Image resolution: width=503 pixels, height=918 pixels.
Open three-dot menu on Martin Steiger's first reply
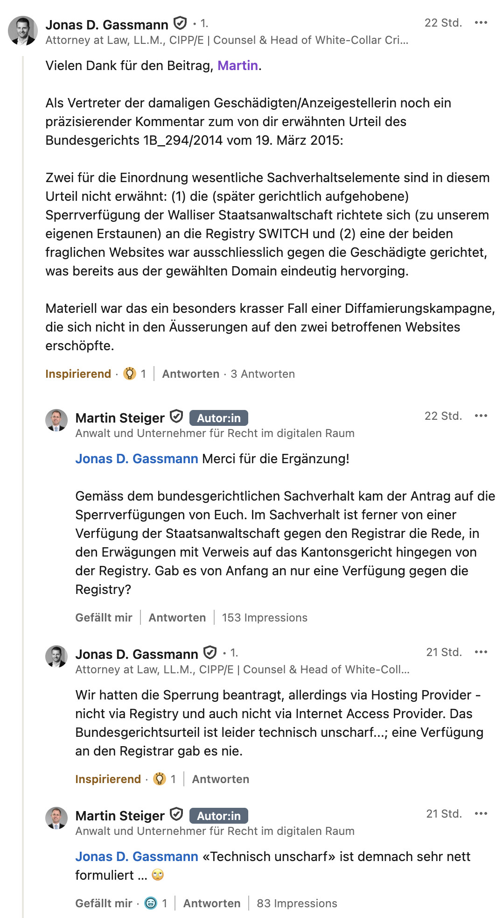click(x=481, y=416)
